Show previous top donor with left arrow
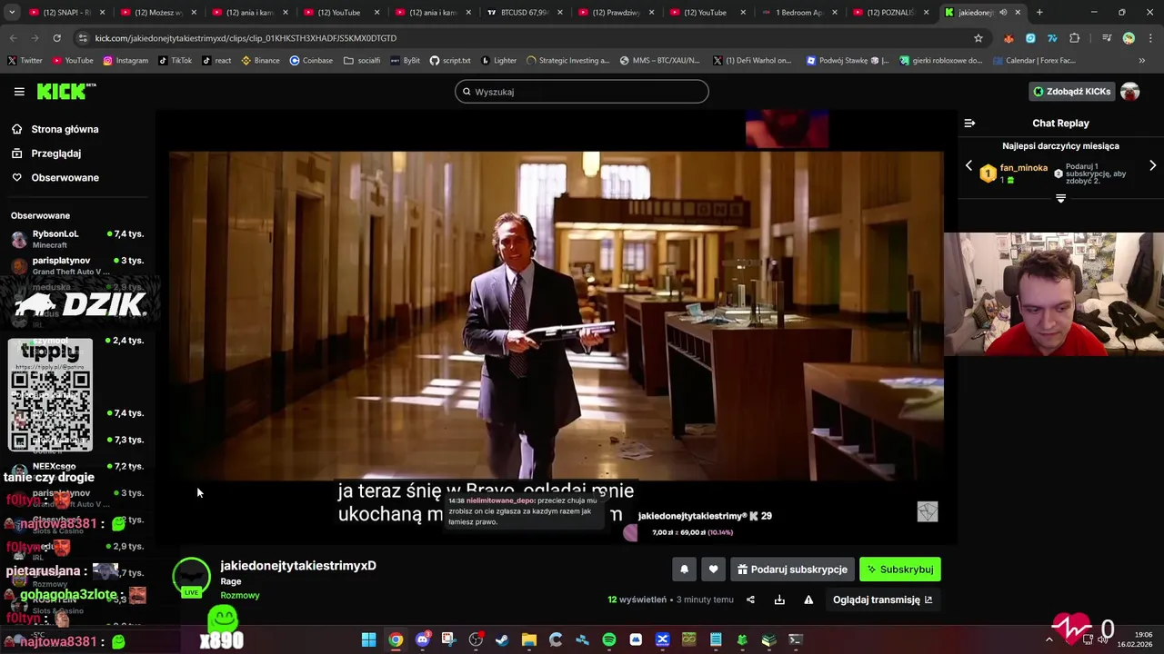 pyautogui.click(x=968, y=166)
